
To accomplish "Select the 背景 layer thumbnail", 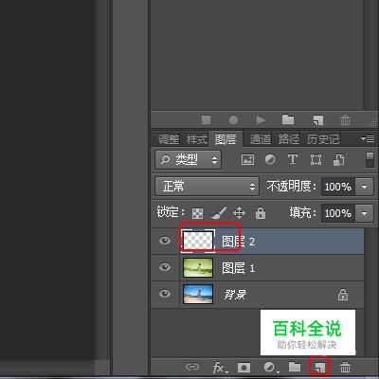I will (198, 294).
